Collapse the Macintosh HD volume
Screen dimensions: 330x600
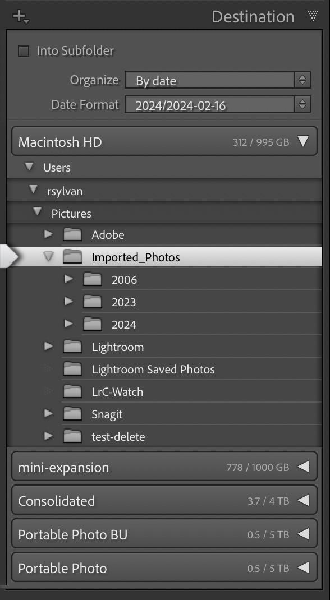[x=303, y=141]
